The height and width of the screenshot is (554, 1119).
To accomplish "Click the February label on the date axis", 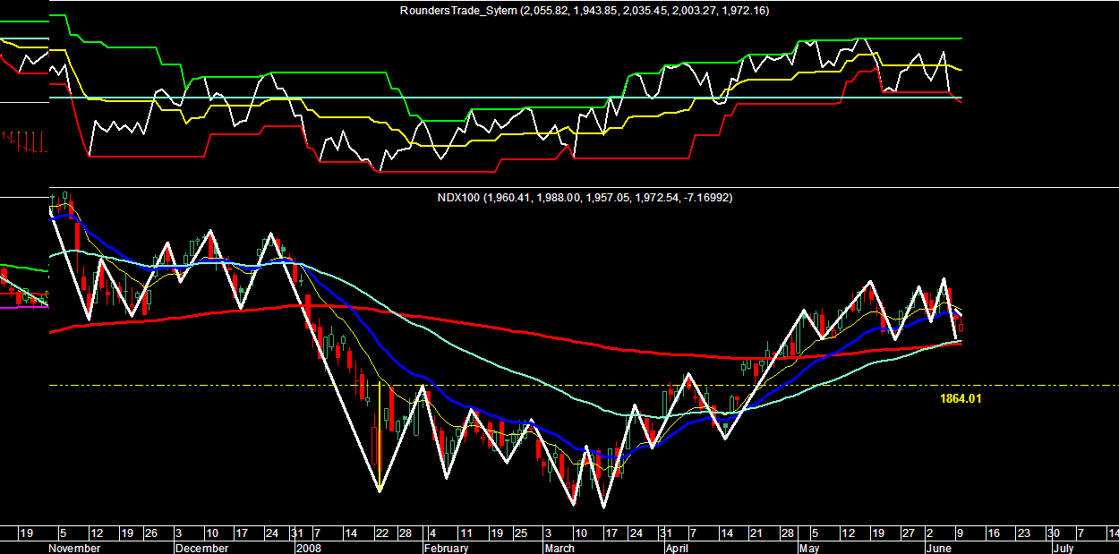I will click(445, 548).
